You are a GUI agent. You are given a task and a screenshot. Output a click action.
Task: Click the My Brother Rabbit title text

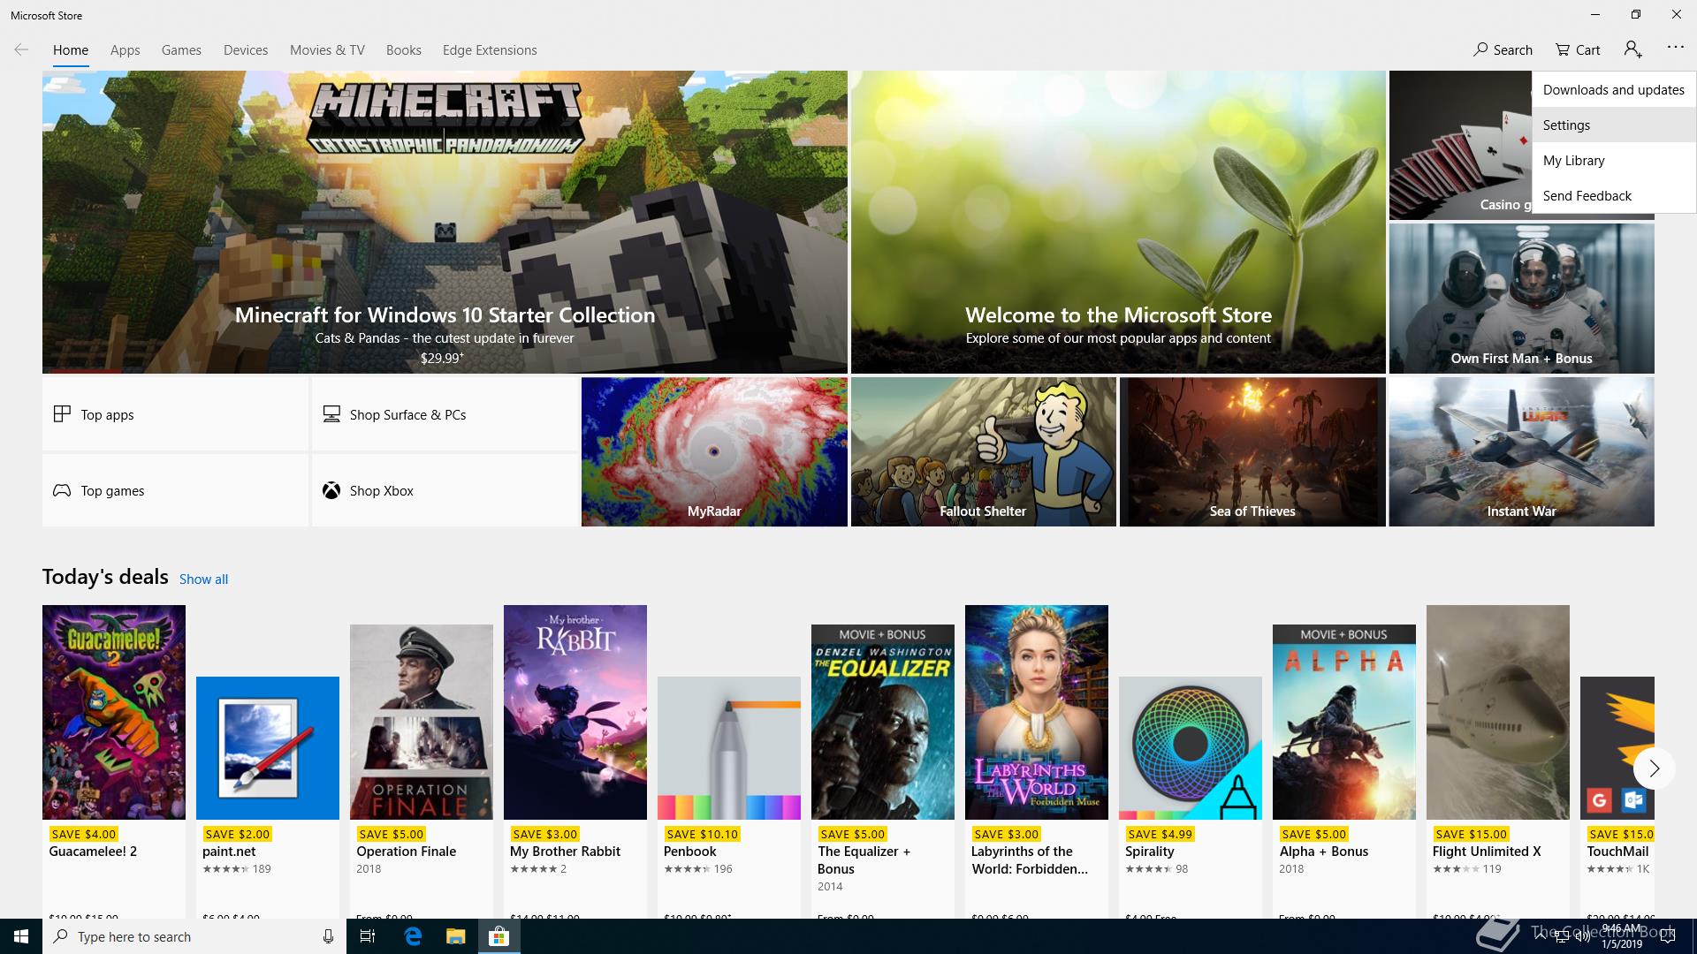(x=565, y=852)
